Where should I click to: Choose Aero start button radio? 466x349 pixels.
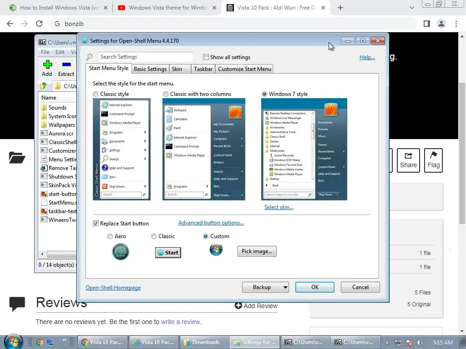pos(110,236)
